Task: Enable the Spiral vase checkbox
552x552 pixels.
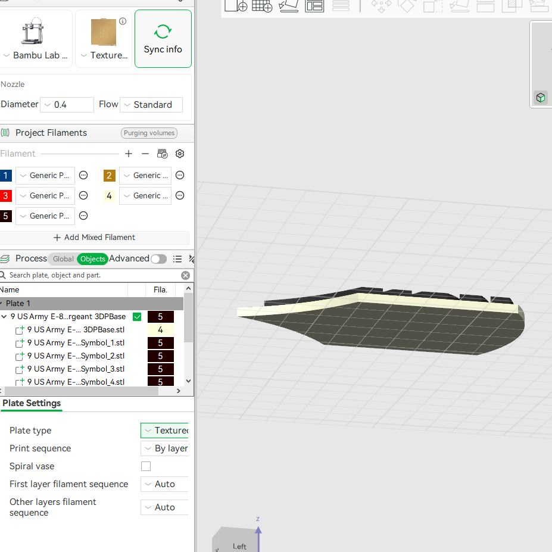Action: point(146,466)
